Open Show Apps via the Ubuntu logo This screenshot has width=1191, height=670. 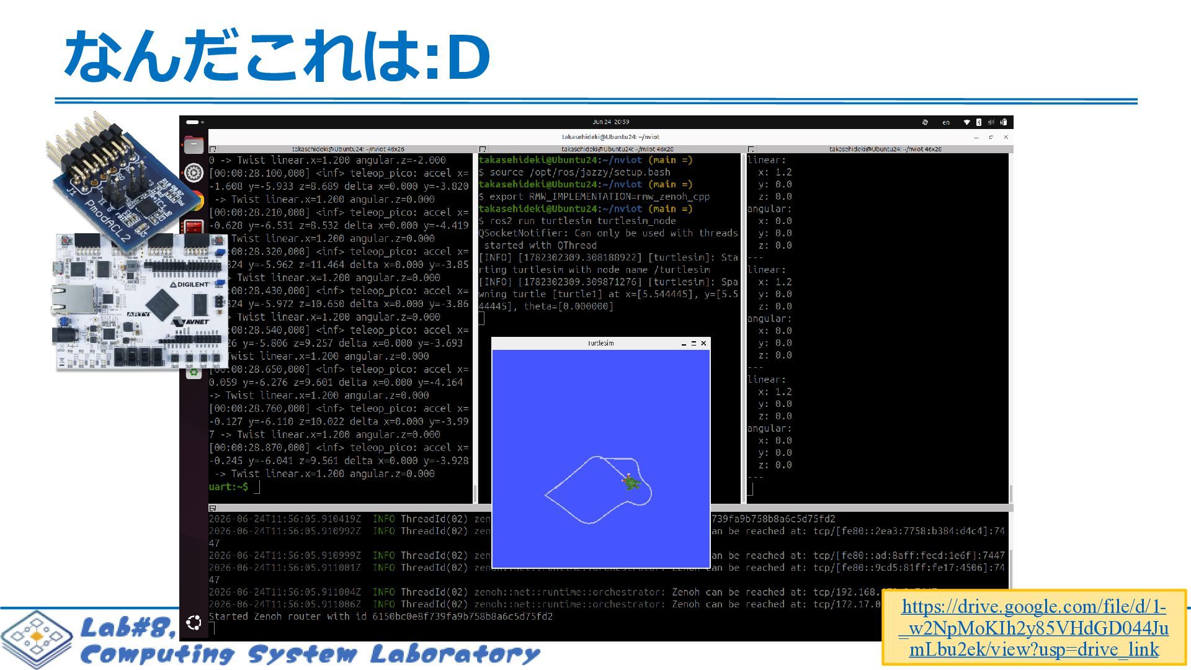point(194,623)
